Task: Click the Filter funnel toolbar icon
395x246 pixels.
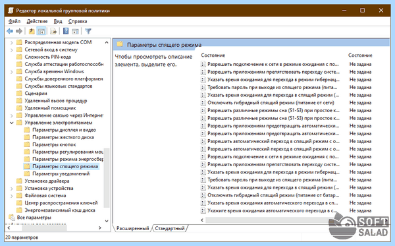Action: click(x=88, y=31)
